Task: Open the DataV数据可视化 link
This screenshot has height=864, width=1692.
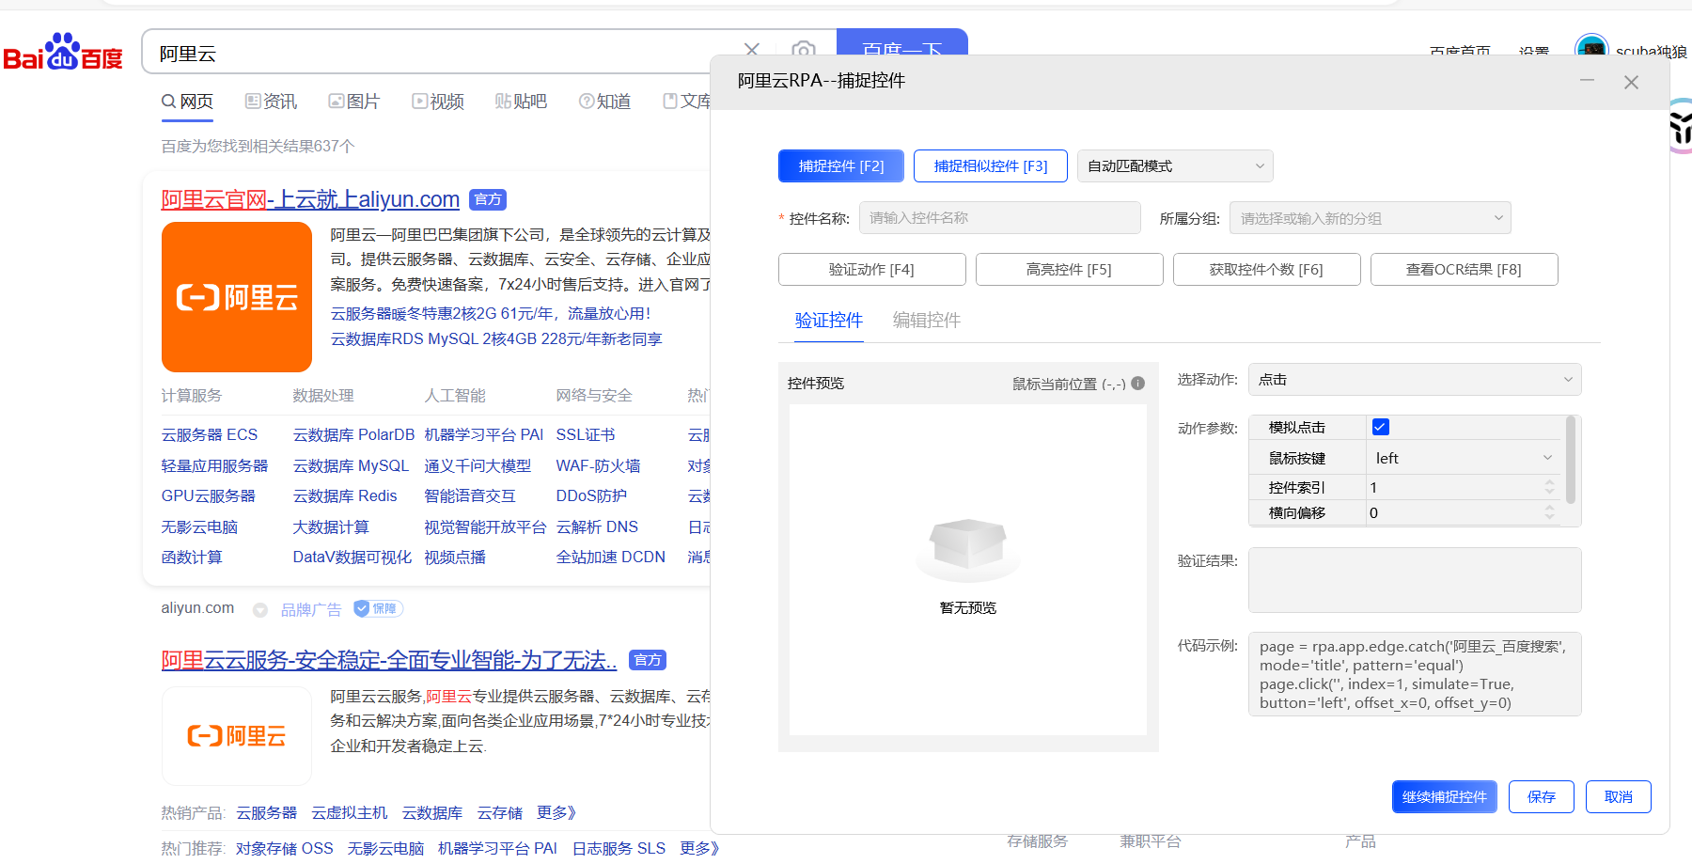Action: click(352, 558)
